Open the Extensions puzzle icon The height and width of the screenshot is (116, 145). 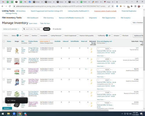(132, 6)
